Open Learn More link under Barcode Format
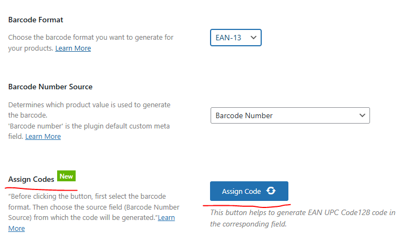Viewport: 413px width, 251px height. click(73, 48)
